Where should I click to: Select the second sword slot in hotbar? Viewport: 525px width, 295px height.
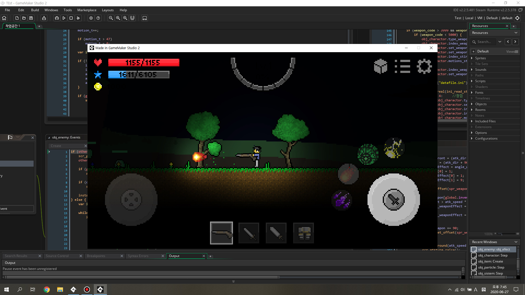click(x=276, y=233)
